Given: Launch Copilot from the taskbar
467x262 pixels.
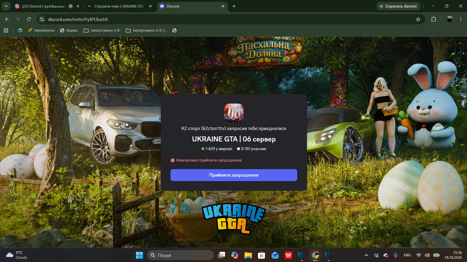Looking at the screenshot, I should pyautogui.click(x=235, y=255).
